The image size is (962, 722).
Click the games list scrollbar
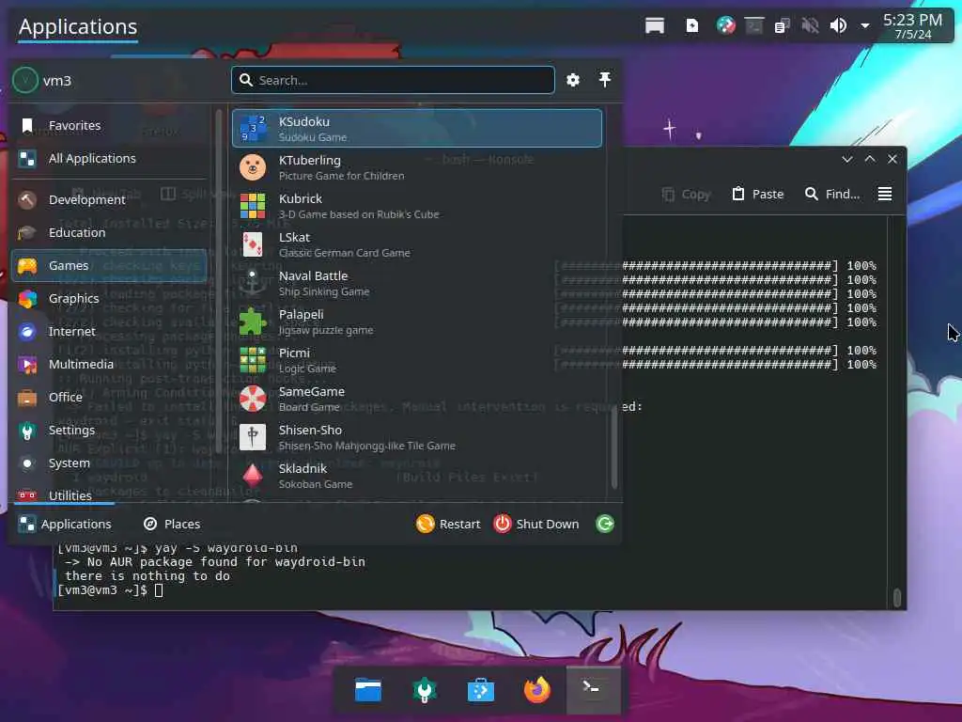click(x=614, y=447)
